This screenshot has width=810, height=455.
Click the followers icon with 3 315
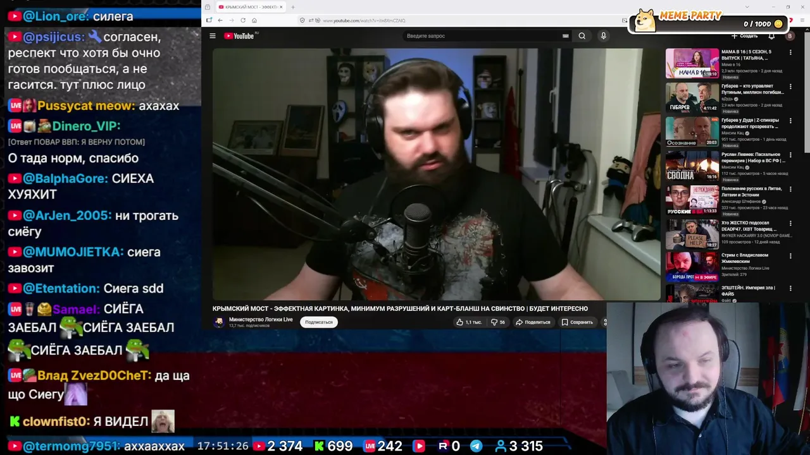click(x=501, y=446)
